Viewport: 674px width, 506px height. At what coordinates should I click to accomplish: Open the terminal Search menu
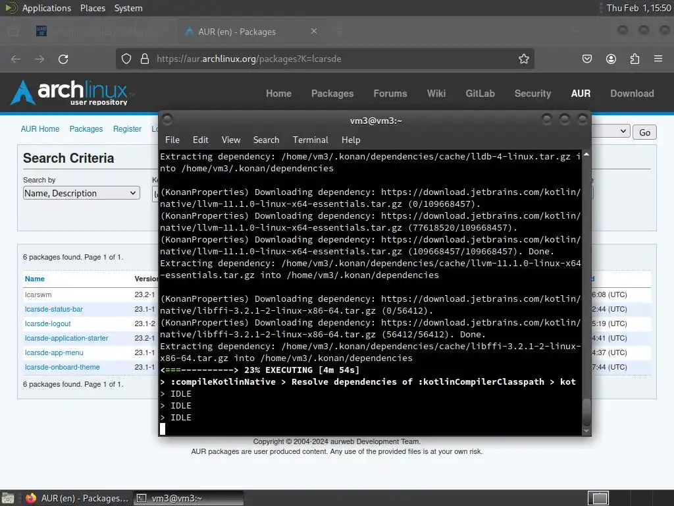(x=266, y=140)
